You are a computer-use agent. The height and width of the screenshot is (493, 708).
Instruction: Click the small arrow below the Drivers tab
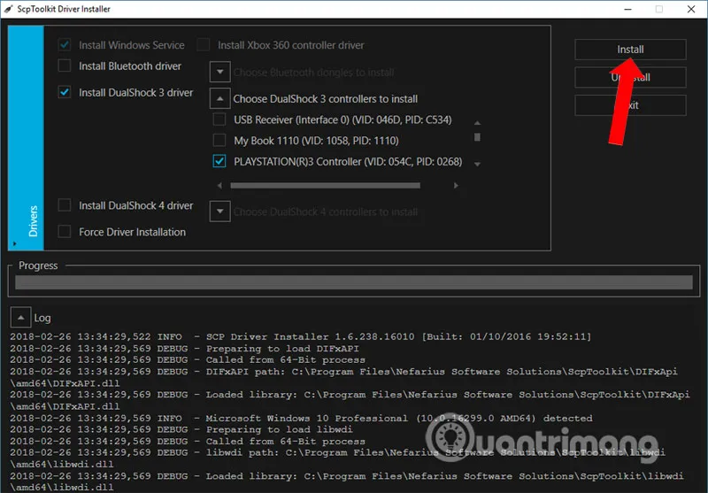tap(14, 242)
